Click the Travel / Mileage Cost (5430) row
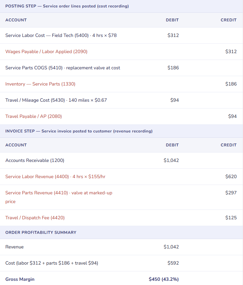 [x=56, y=100]
